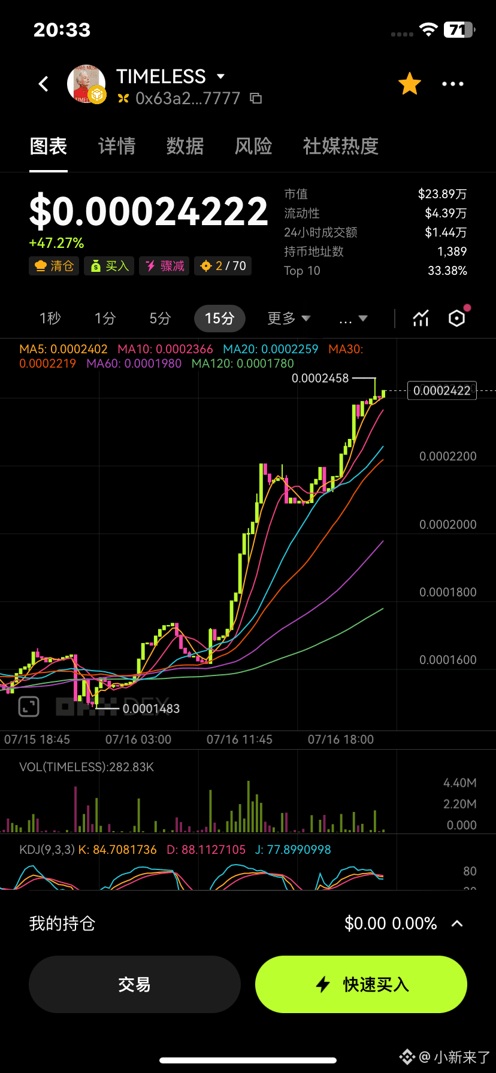Tap the VOL(TIMELESS):282.83K label
The height and width of the screenshot is (1073, 496).
click(x=86, y=767)
